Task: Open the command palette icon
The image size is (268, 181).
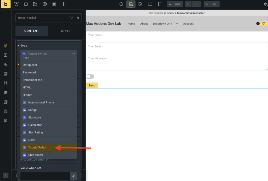Action: point(54,4)
